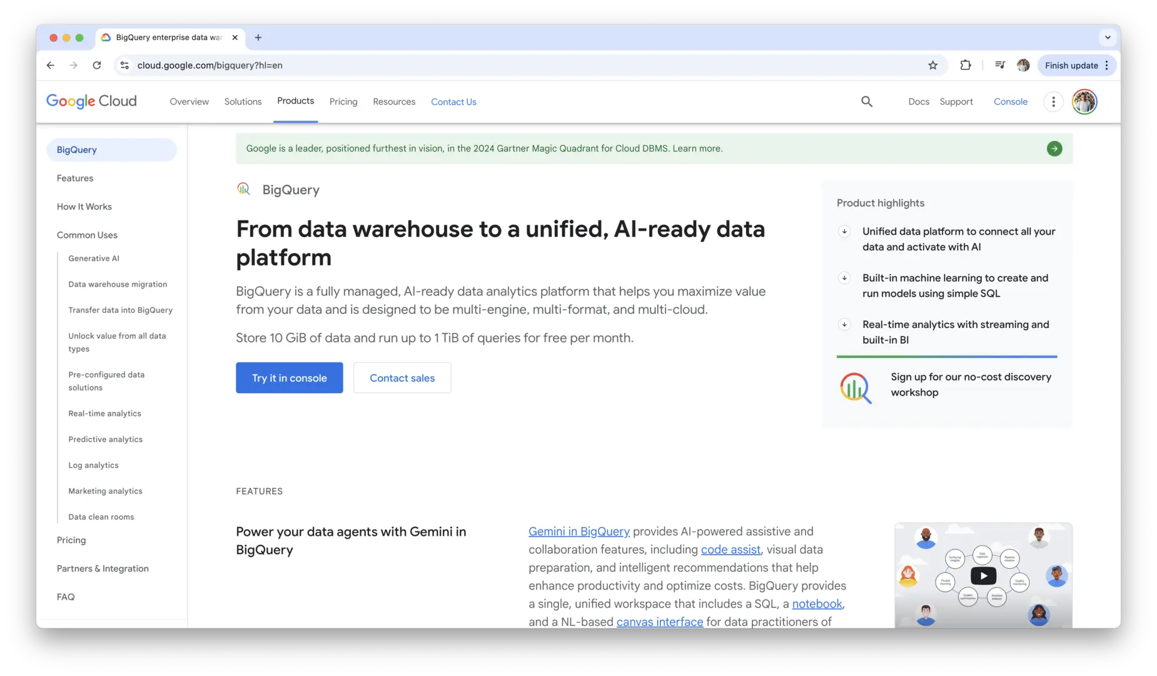Select Data clean rooms in sidebar

click(101, 516)
